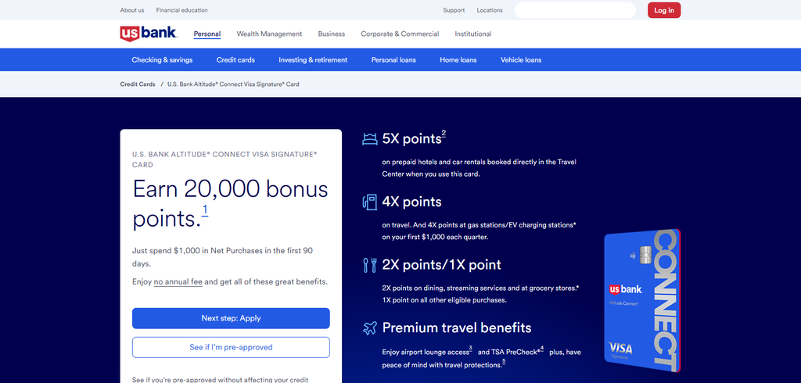This screenshot has height=383, width=801.
Task: Click the airplane icon beside Premium travel benefits
Action: 370,328
